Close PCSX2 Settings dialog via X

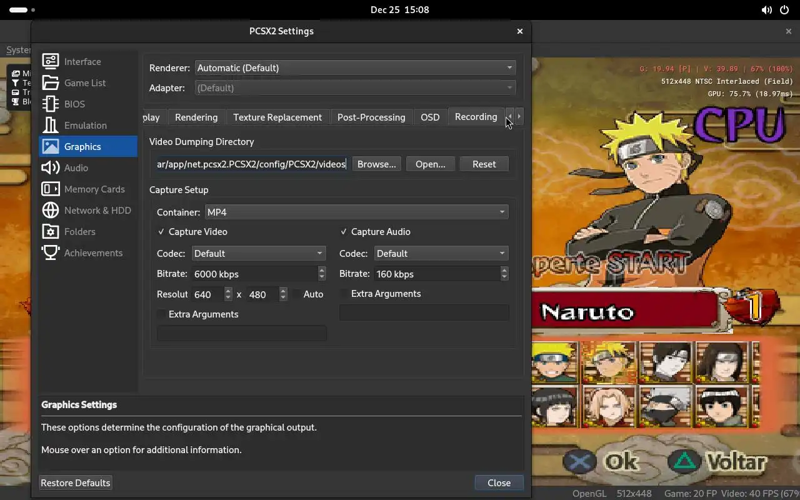click(519, 31)
